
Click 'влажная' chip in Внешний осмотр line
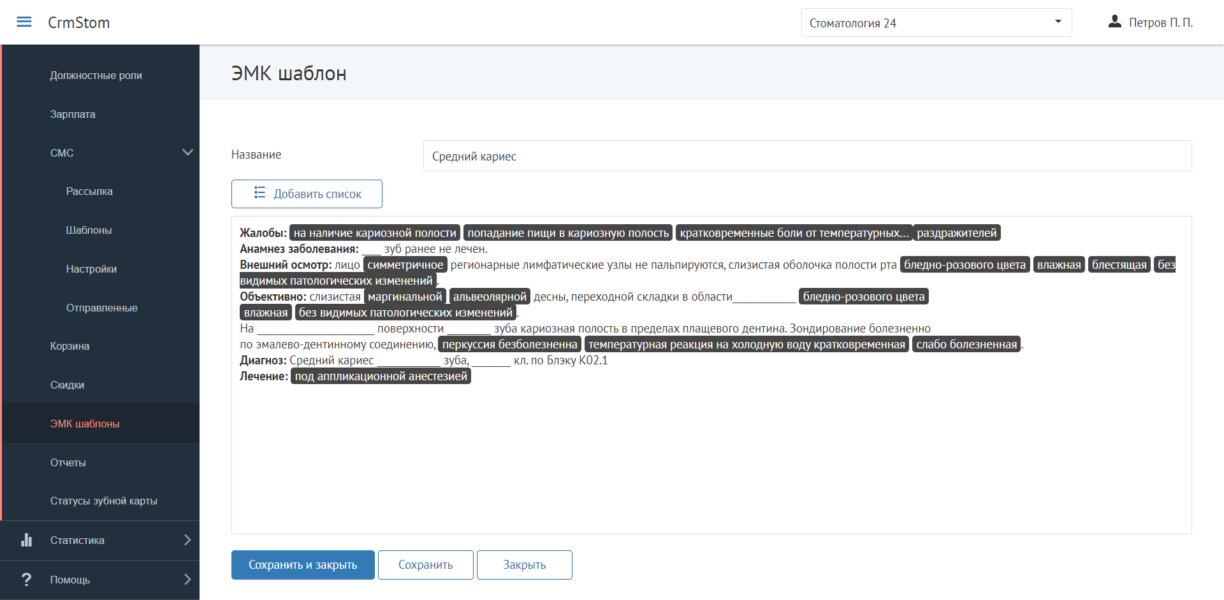click(1059, 265)
